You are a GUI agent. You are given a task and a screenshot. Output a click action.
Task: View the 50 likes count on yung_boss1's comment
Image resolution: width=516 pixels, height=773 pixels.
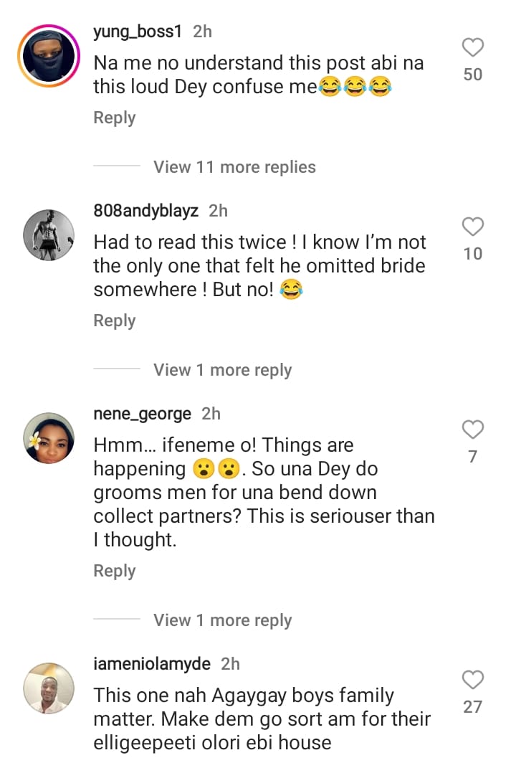coord(472,74)
